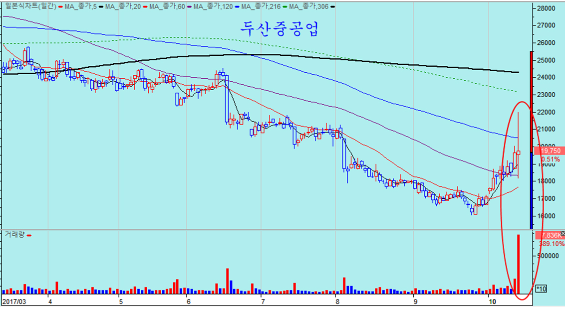Click the 거래량 volume indicator label
Viewport: 566px width, 309px height.
click(x=13, y=234)
